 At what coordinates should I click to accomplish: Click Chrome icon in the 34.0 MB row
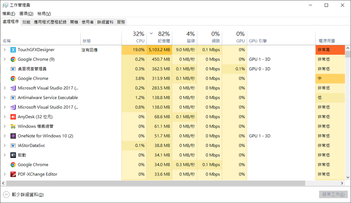coord(13,165)
